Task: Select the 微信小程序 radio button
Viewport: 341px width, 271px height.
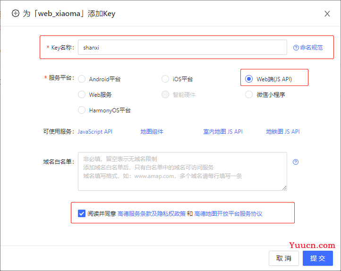Action: click(249, 94)
